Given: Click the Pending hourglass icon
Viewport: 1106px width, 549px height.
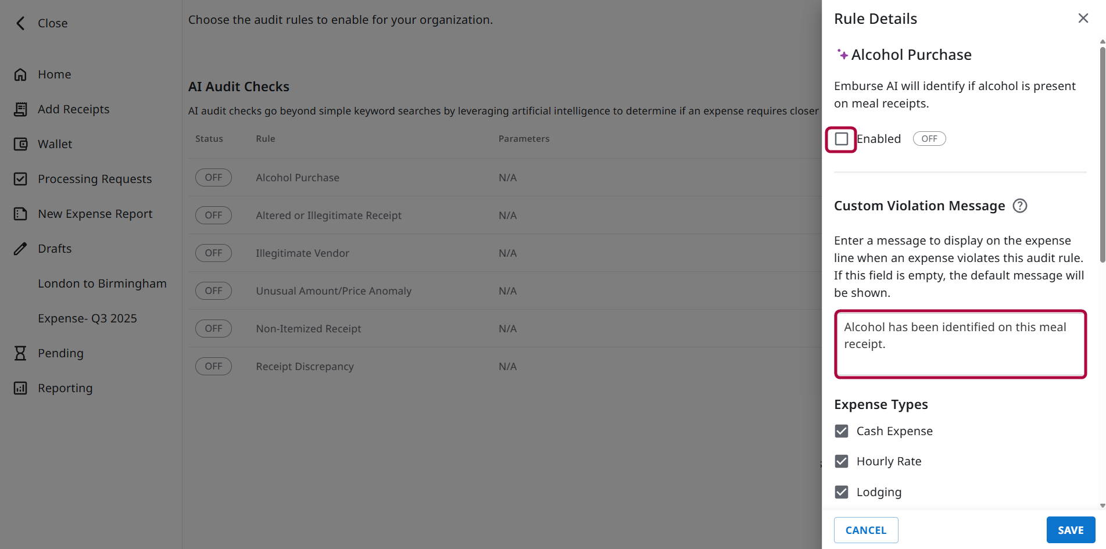Looking at the screenshot, I should click(x=20, y=353).
